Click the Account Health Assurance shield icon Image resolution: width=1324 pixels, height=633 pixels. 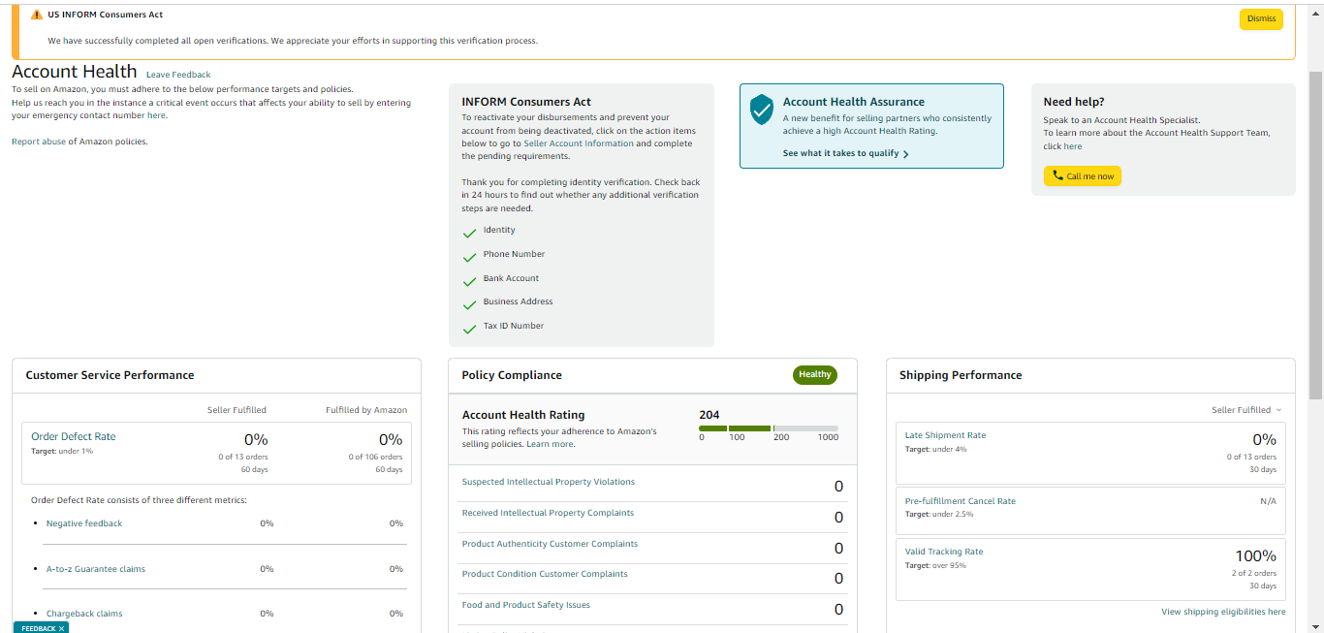click(762, 110)
